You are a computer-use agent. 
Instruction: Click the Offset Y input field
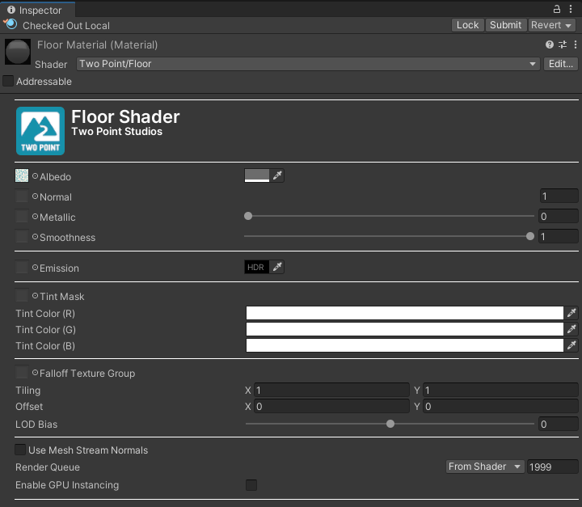tap(500, 407)
